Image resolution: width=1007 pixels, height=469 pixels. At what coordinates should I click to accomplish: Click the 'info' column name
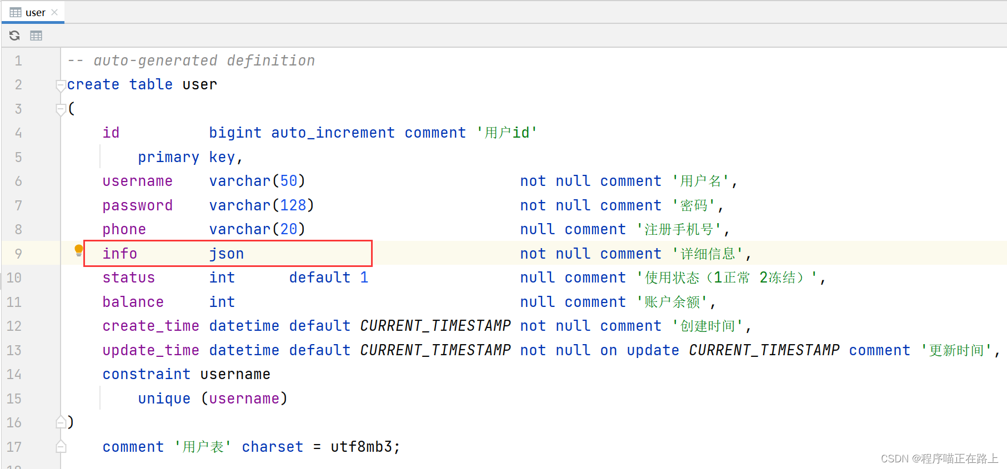(x=120, y=254)
